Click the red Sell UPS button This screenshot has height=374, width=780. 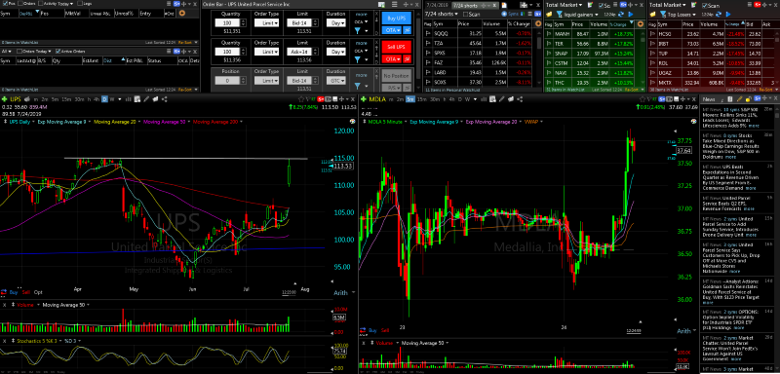397,47
